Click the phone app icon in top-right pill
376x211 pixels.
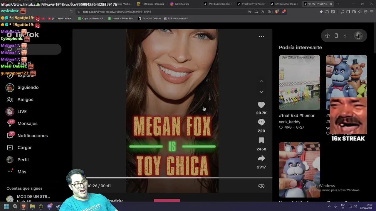tap(336, 36)
